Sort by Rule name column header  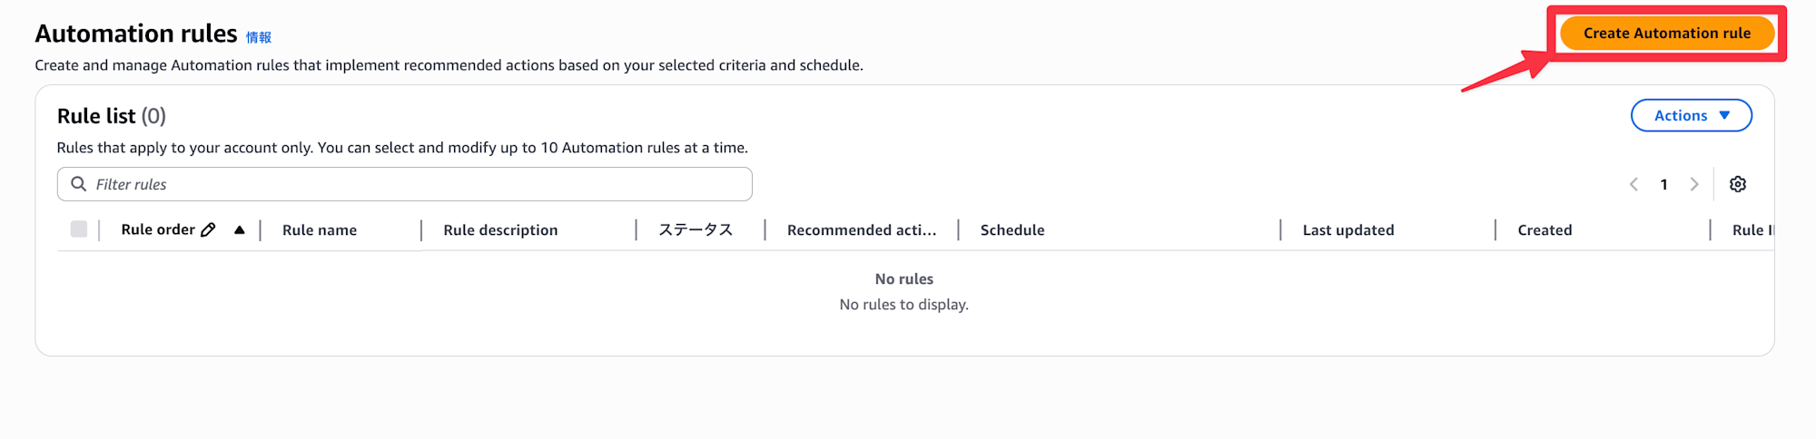[x=320, y=230]
